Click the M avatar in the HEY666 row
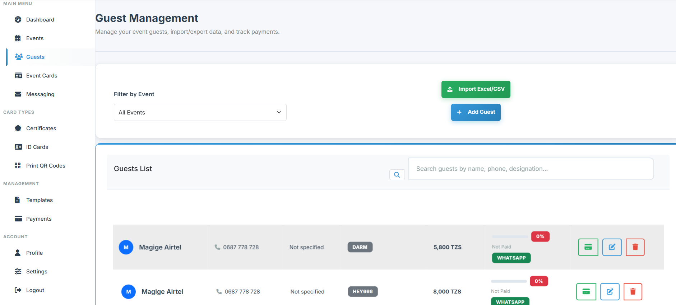 click(x=129, y=292)
